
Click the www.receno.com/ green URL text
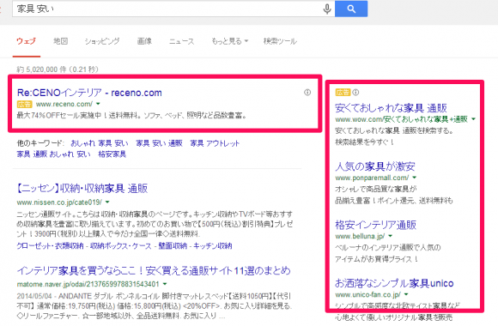64,104
